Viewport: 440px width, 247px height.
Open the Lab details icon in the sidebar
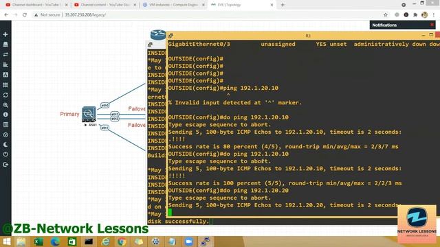[x=5, y=125]
